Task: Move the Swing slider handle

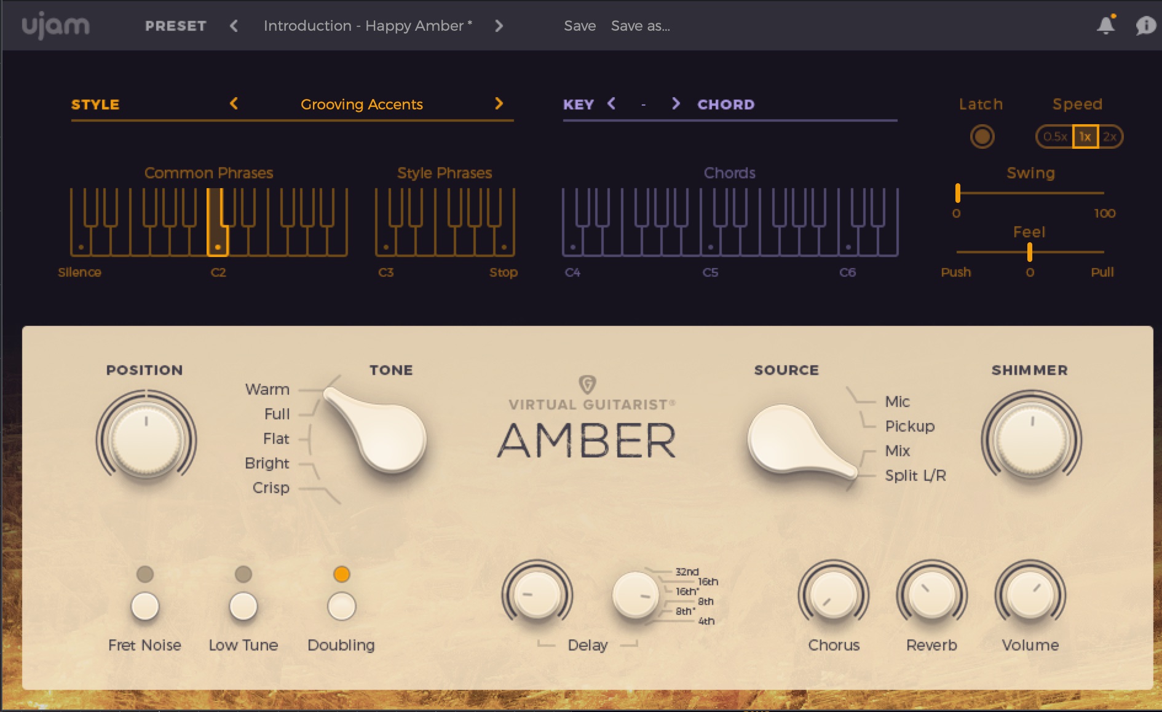Action: click(x=958, y=192)
